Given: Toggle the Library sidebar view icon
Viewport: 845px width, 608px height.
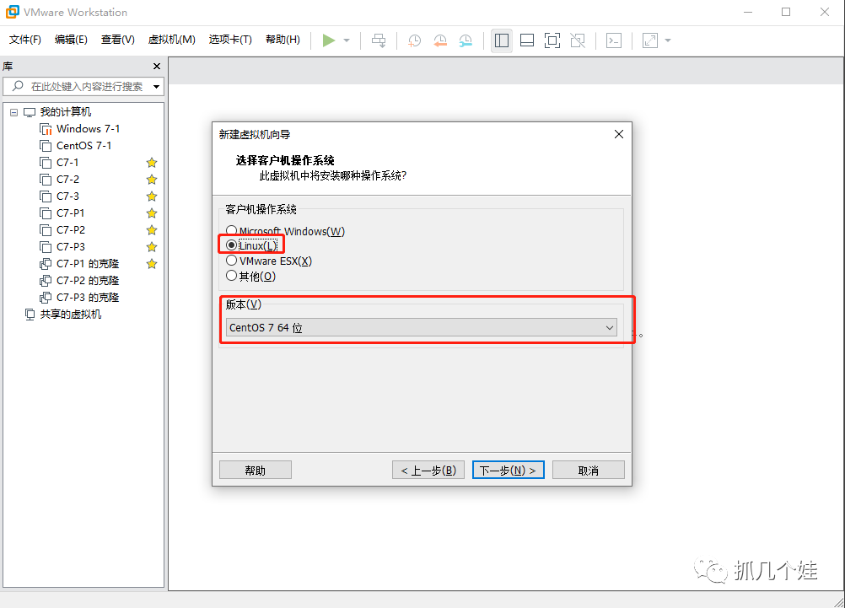Looking at the screenshot, I should click(x=502, y=40).
